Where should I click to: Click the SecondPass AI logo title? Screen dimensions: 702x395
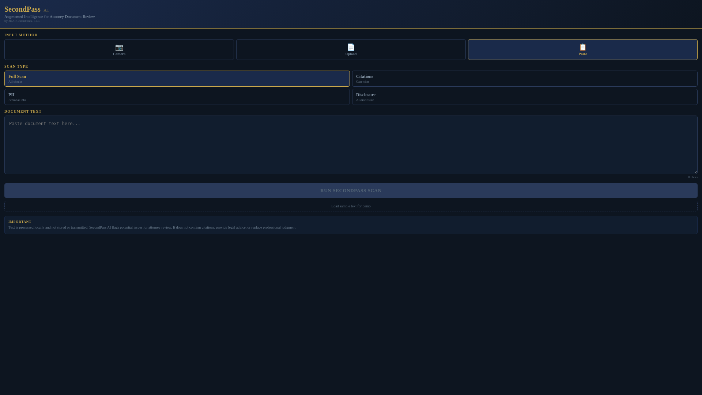[27, 10]
